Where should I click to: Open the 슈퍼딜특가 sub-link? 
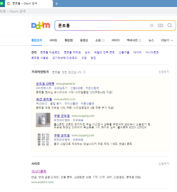(x=61, y=88)
